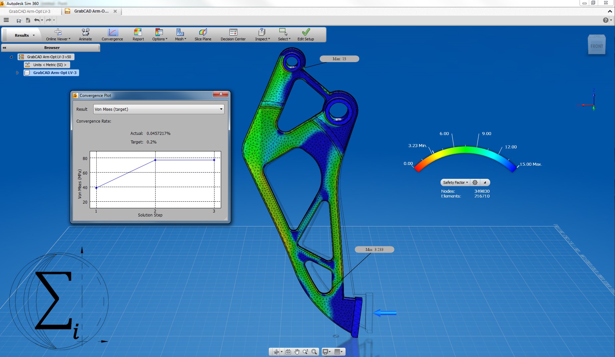Viewport: 615px width, 357px height.
Task: Close the GrabCAD Arm-O... document tab
Action: [115, 11]
